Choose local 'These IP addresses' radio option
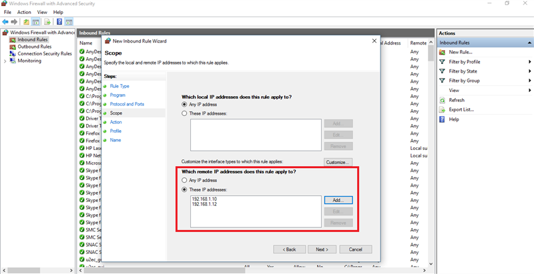The height and width of the screenshot is (274, 534). coord(185,113)
